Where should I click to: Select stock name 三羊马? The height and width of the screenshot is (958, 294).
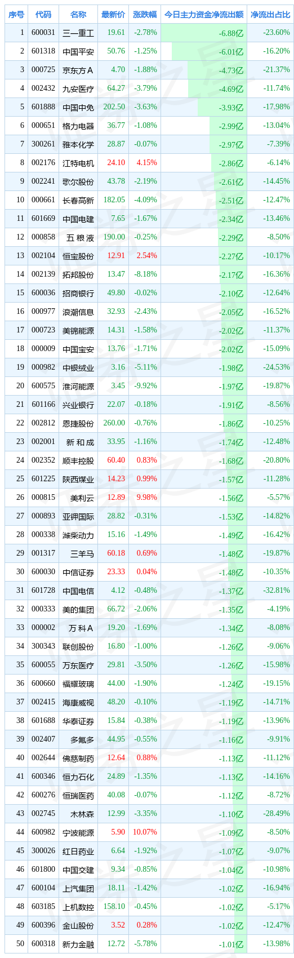pos(82,553)
